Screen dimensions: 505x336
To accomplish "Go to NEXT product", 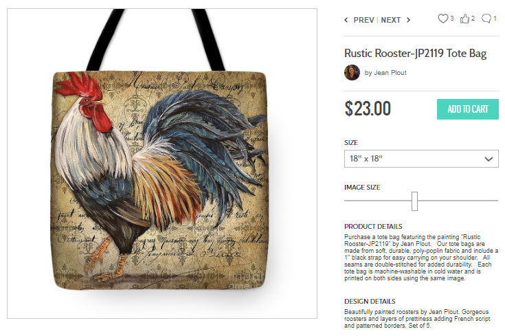I will [391, 20].
